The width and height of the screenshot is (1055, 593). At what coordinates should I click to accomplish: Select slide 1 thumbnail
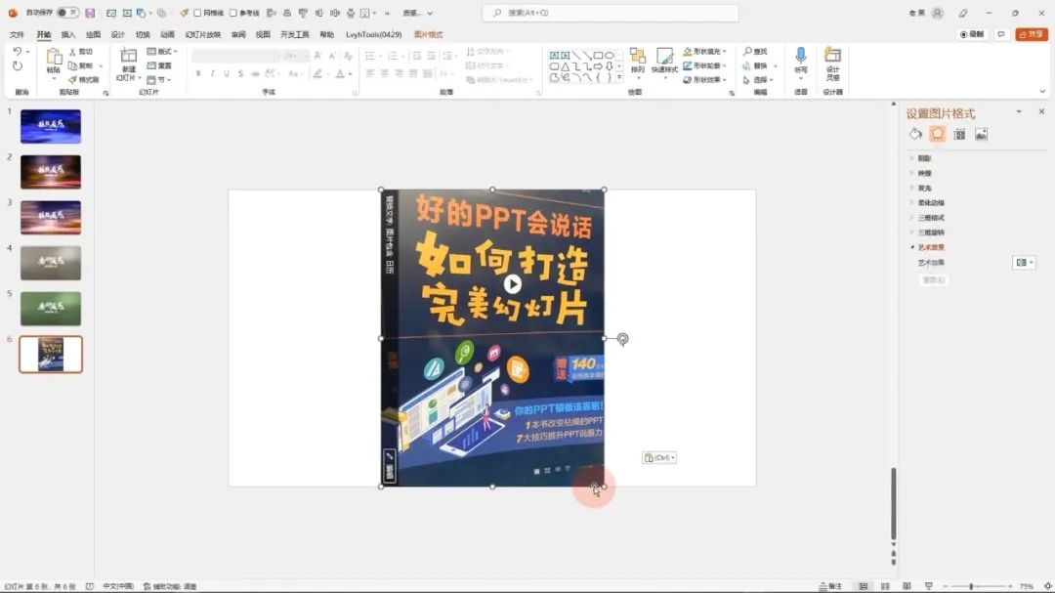(x=51, y=126)
